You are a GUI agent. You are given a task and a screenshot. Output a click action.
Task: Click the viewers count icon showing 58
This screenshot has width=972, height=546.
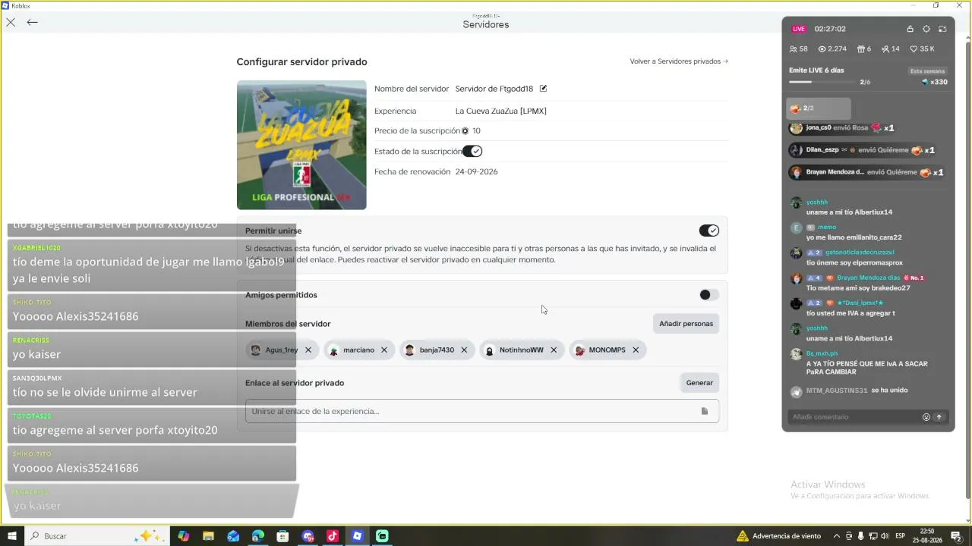pyautogui.click(x=794, y=49)
